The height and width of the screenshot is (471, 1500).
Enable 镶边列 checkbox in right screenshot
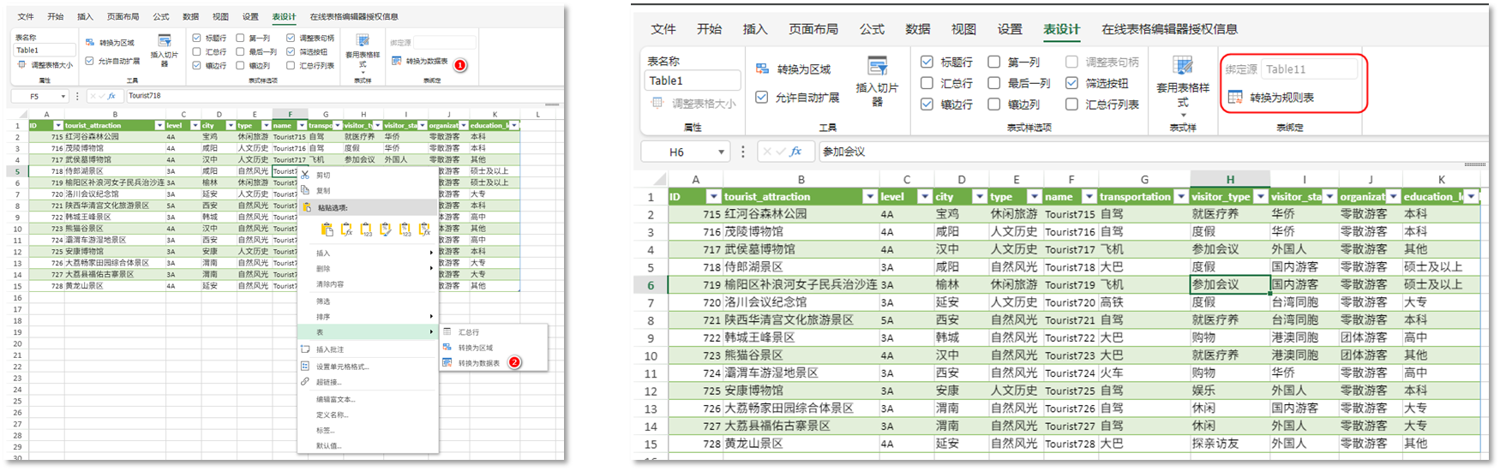click(x=994, y=104)
